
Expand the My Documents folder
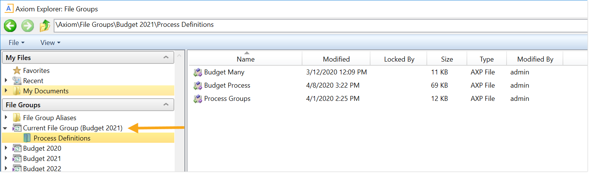pos(6,91)
